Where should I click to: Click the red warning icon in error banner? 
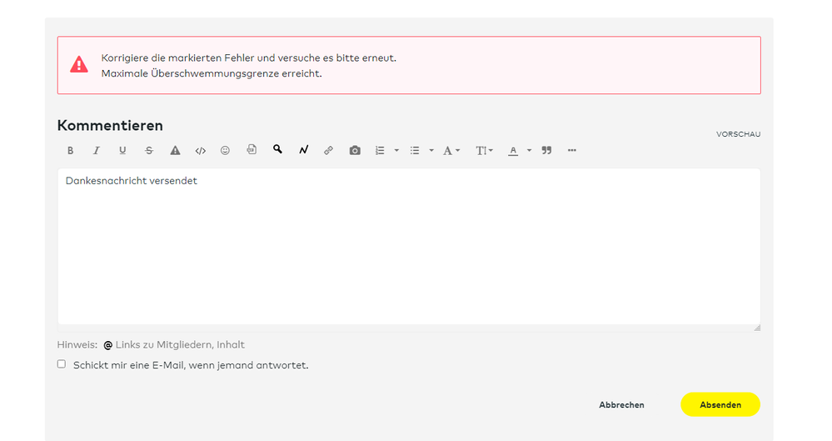tap(79, 64)
